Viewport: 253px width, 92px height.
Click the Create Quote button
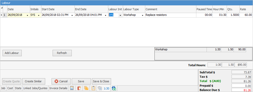(x=12, y=81)
